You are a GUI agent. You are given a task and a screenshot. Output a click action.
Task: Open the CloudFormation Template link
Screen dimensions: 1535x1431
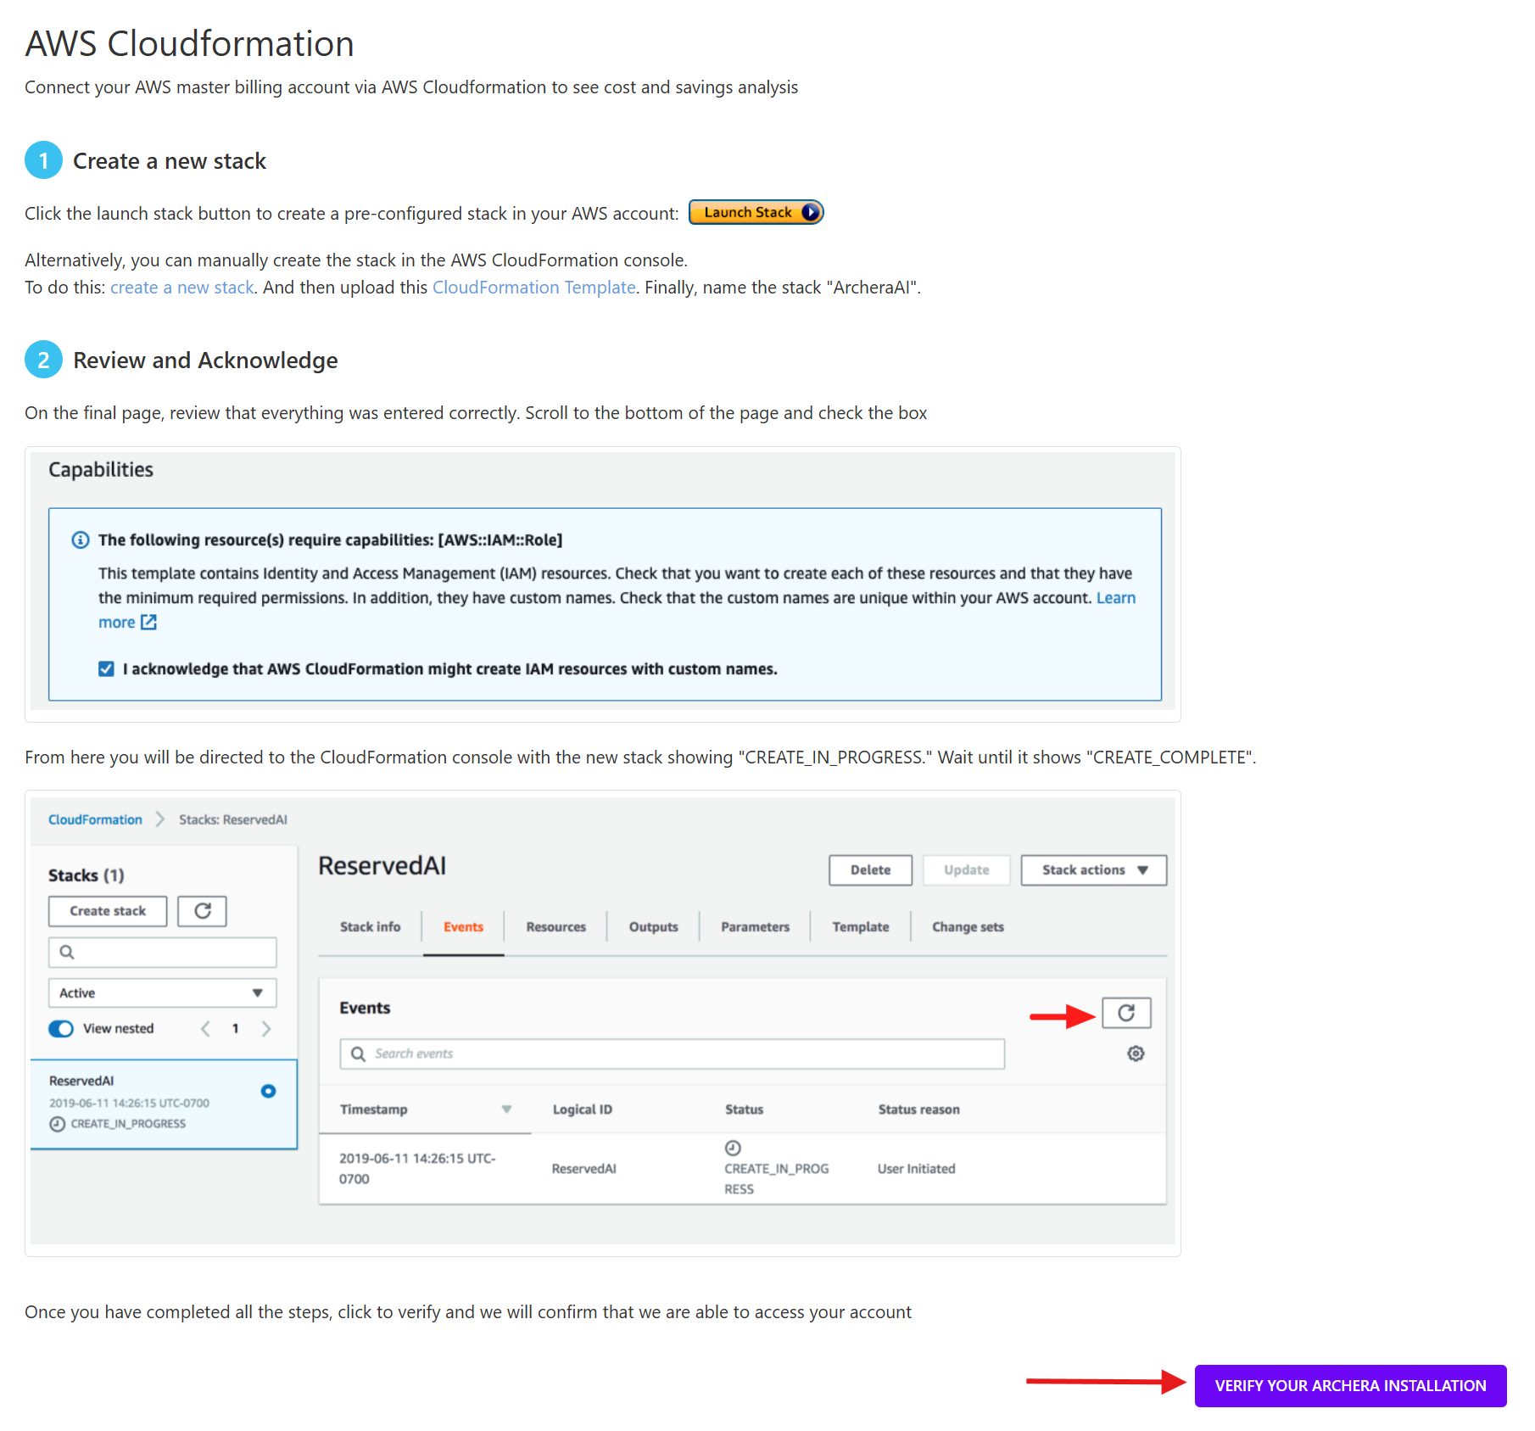click(534, 288)
